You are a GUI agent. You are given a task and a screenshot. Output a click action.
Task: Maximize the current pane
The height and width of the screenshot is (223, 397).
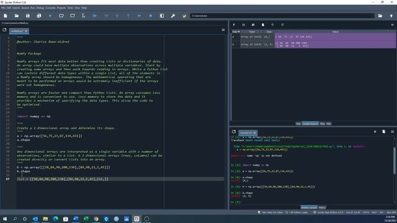tap(162, 15)
